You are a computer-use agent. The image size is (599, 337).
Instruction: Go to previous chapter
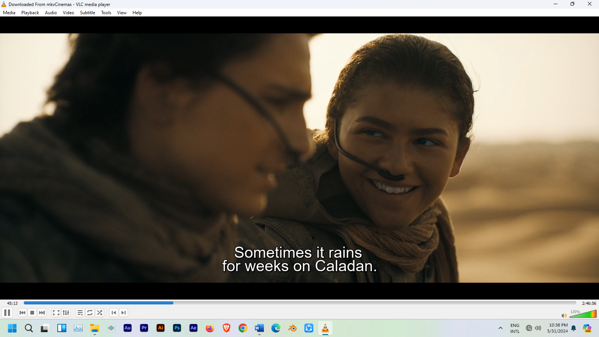point(114,313)
